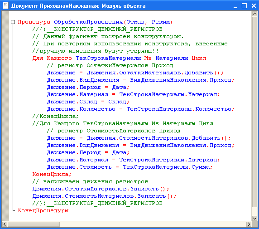Click comment 'регистр СтоимостьМатериалов Приход'
The width and height of the screenshot is (259, 229).
click(x=114, y=131)
